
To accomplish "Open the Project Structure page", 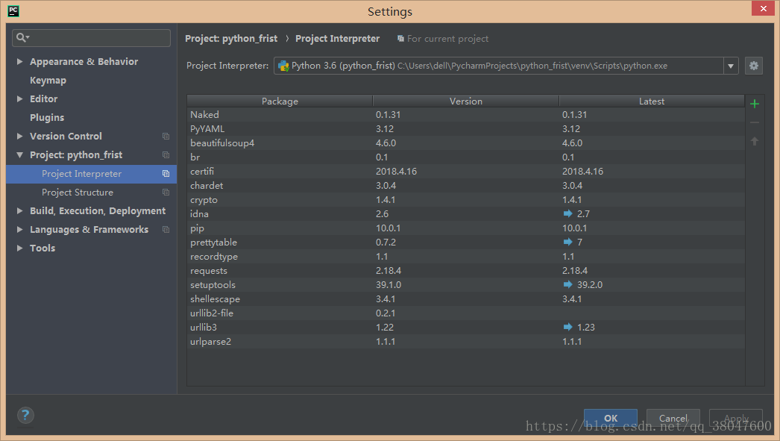I will pos(78,192).
